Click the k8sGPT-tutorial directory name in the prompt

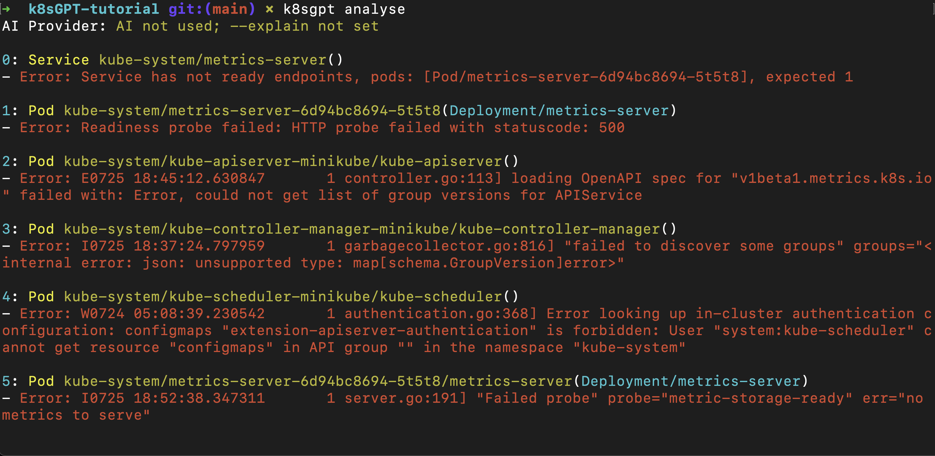[x=94, y=9]
